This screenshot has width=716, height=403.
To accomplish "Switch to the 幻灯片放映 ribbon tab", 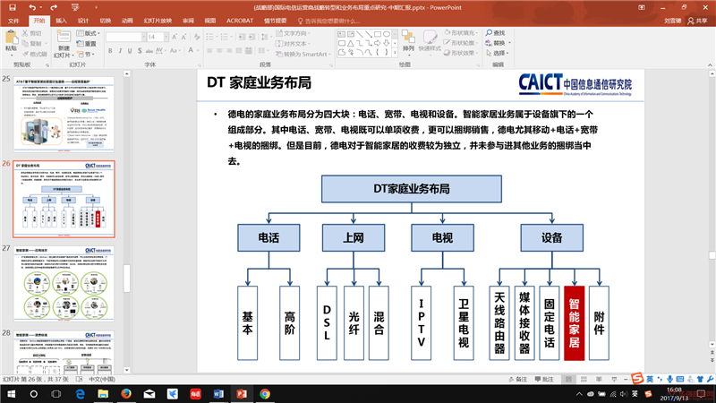I will click(x=158, y=21).
